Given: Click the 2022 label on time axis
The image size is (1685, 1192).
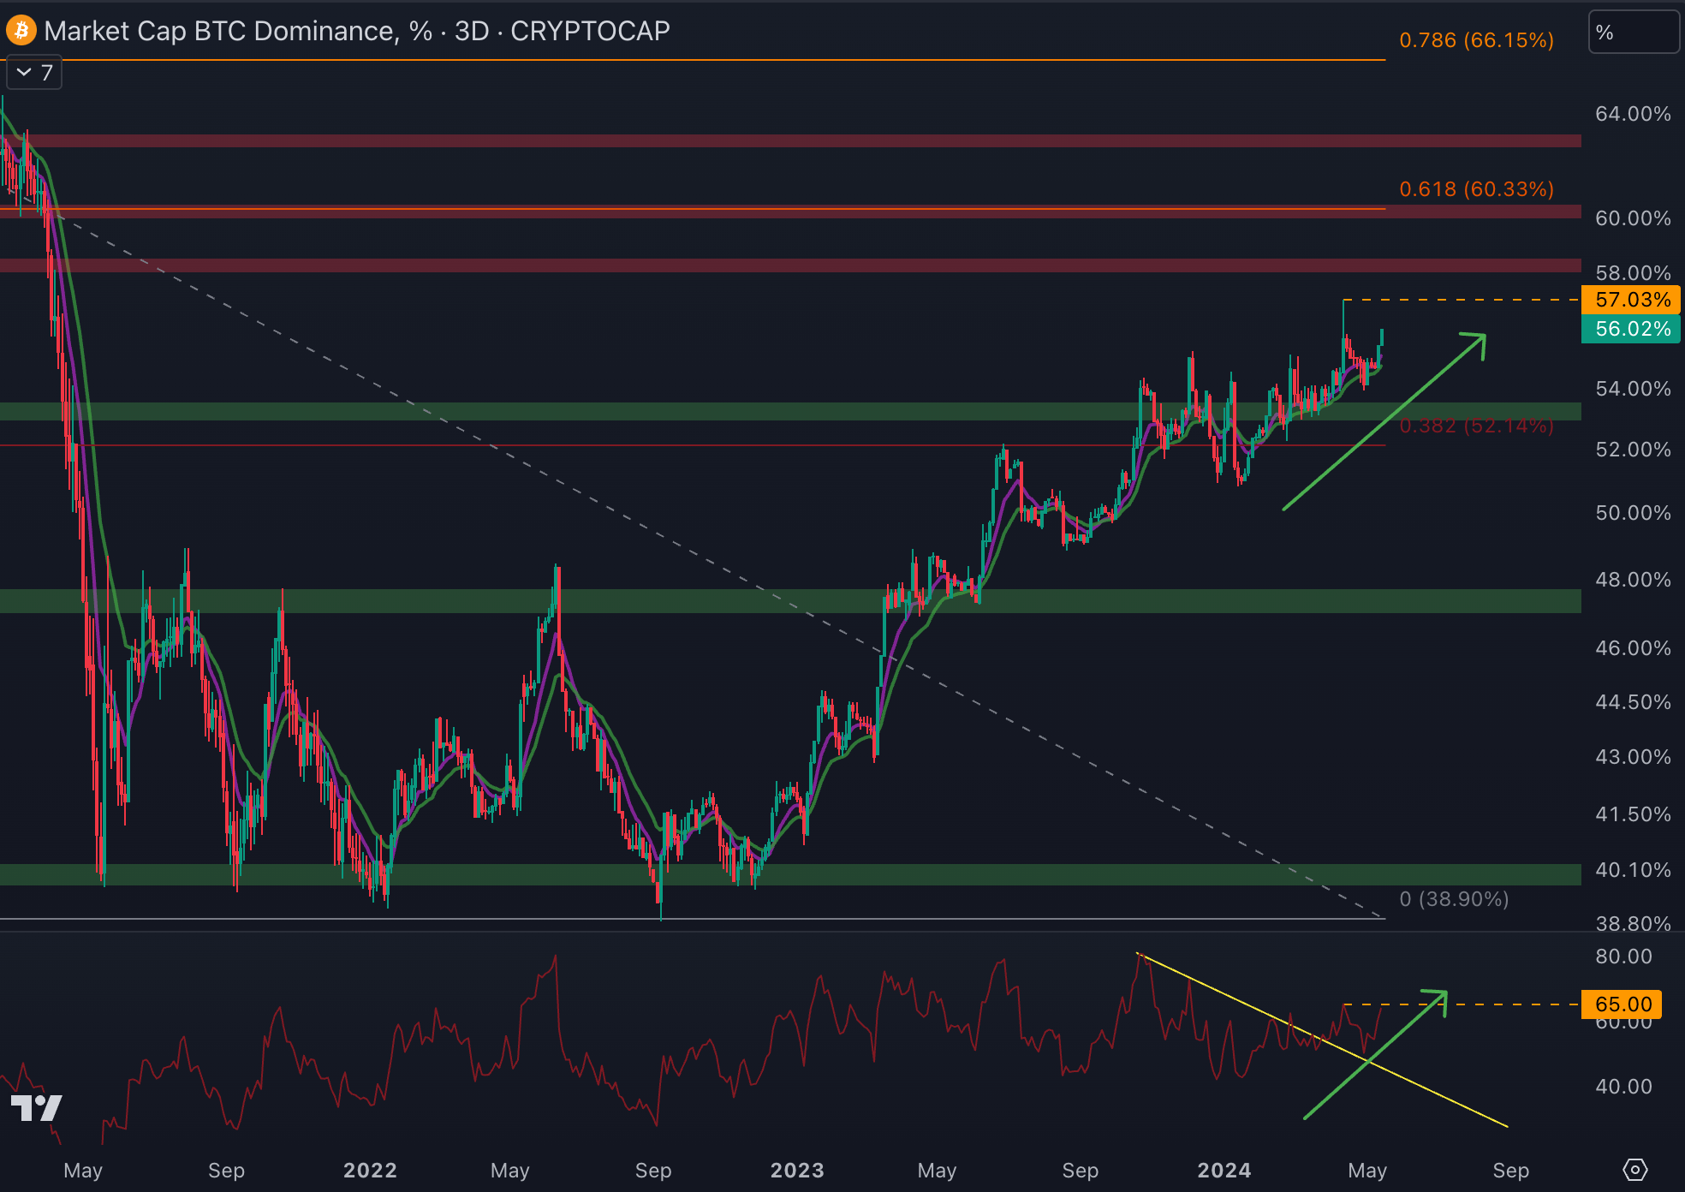Looking at the screenshot, I should click(370, 1170).
